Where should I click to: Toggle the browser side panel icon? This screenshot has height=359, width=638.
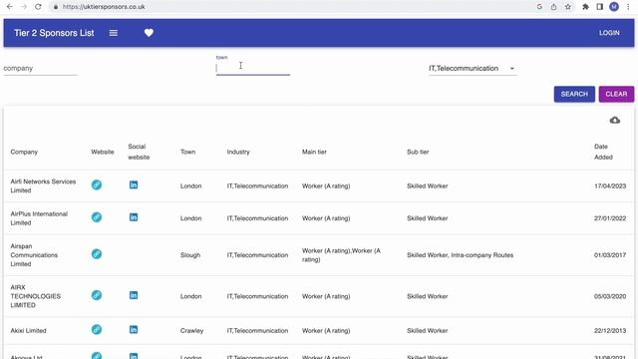[x=600, y=7]
